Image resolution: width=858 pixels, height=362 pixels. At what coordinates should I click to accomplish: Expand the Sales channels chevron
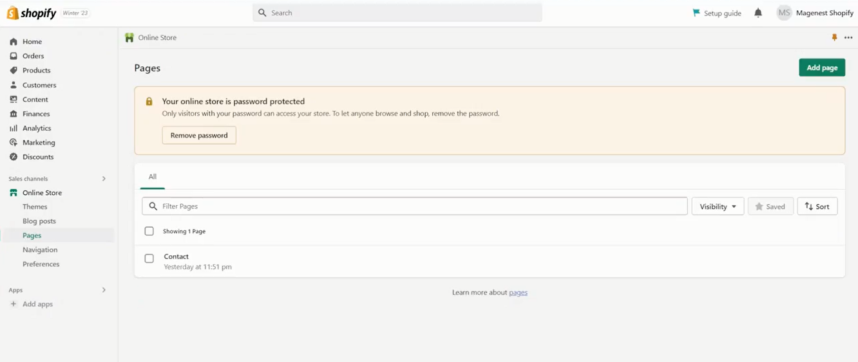pos(104,179)
